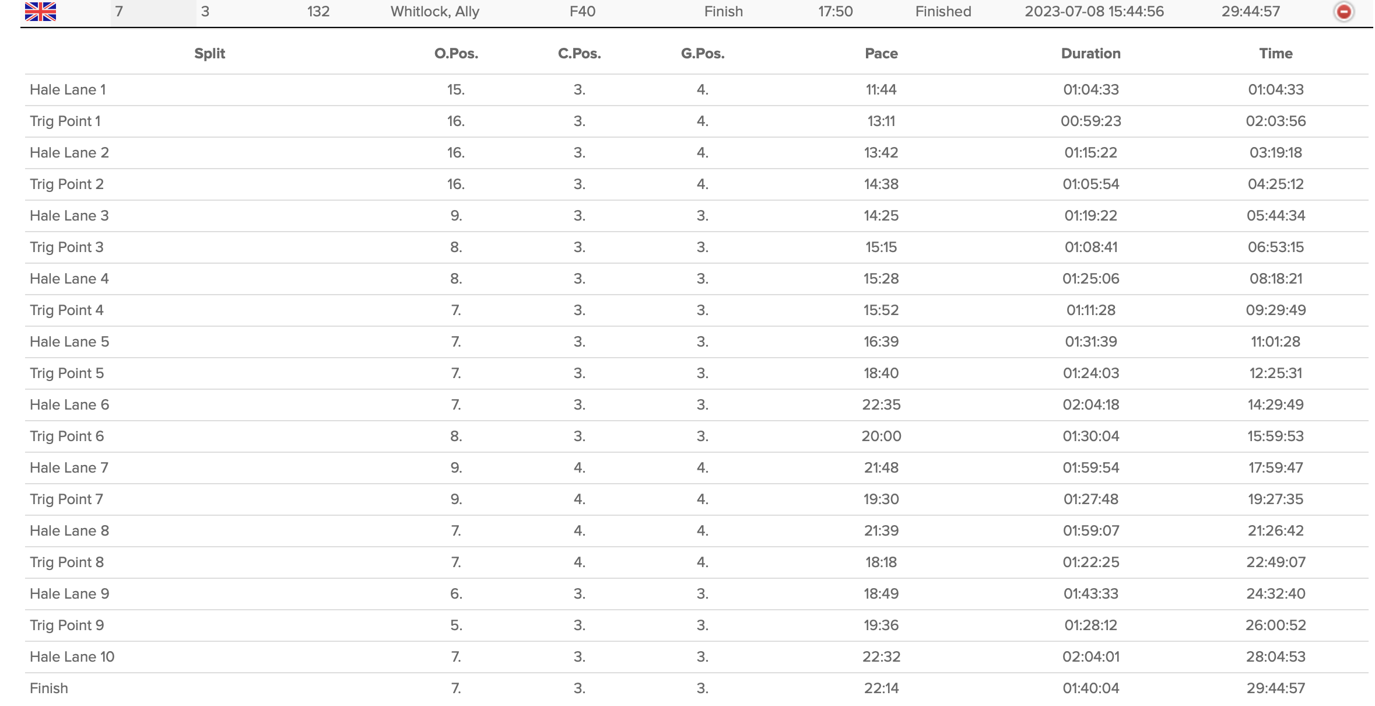Image resolution: width=1375 pixels, height=706 pixels.
Task: Click the Finished status text
Action: [943, 12]
